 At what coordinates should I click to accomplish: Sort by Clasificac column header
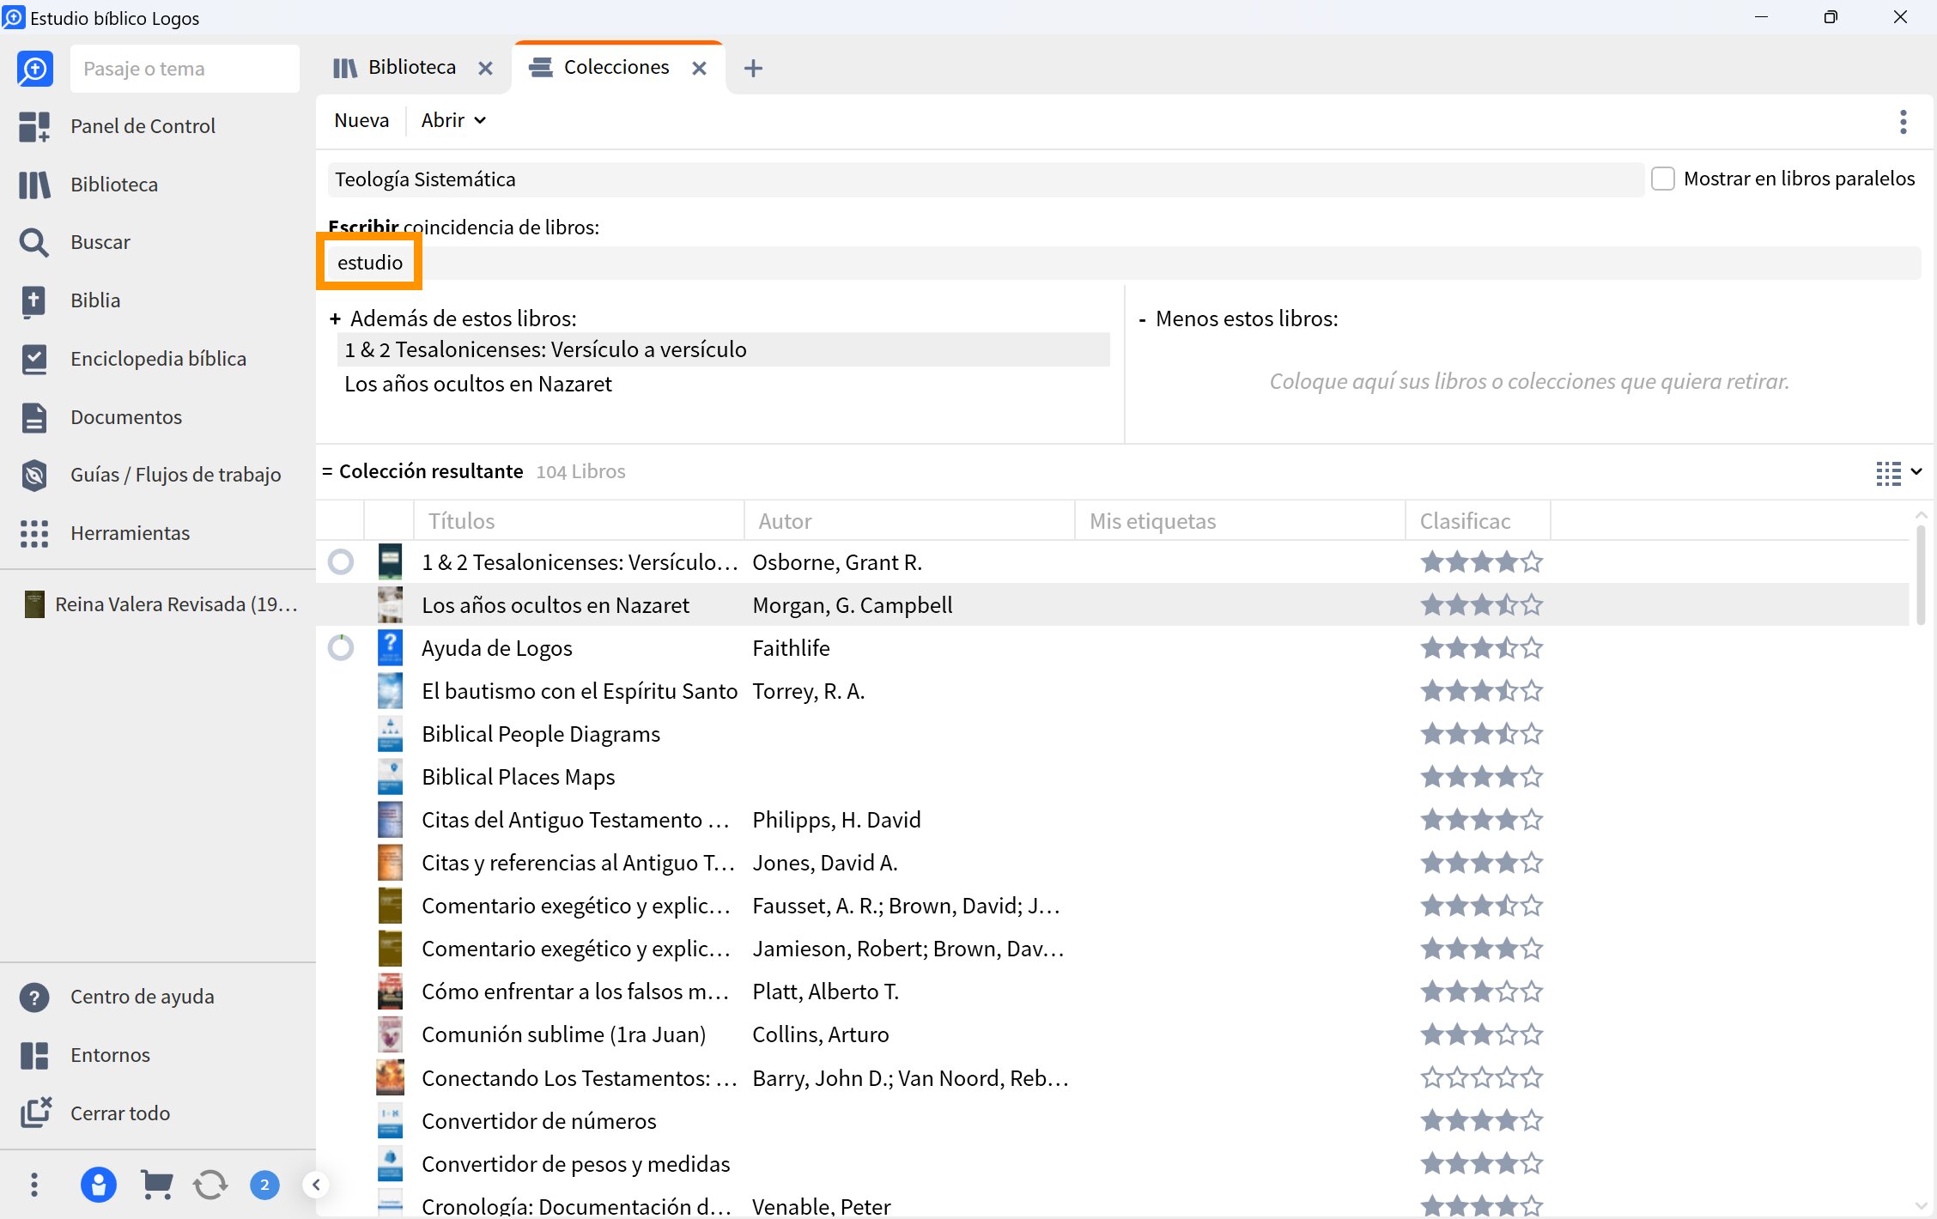tap(1478, 521)
